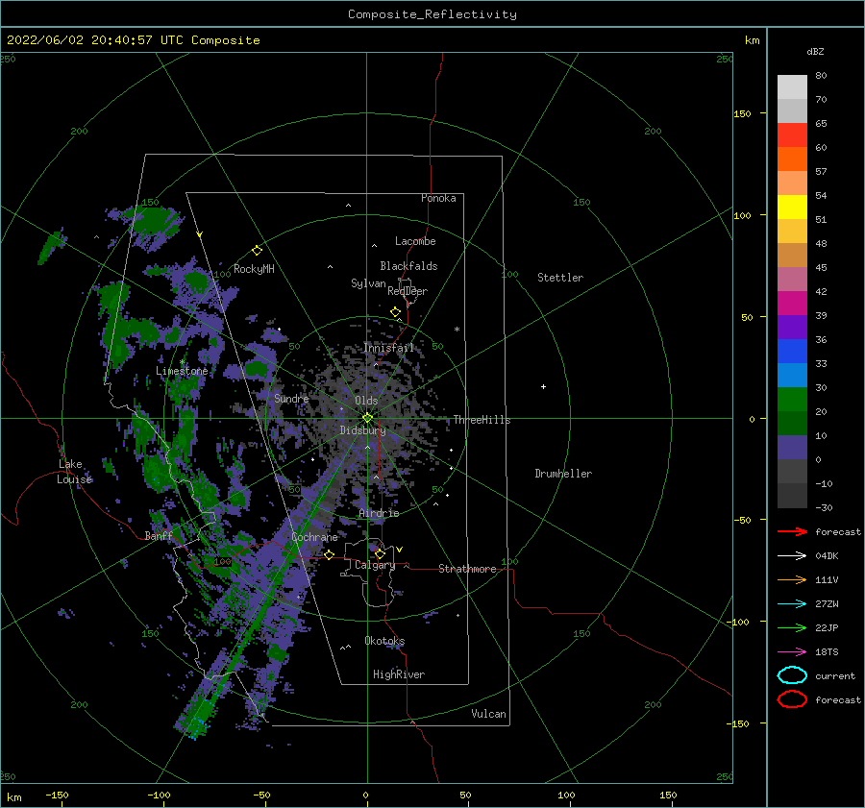The width and height of the screenshot is (865, 808).
Task: Click the white asterisk marker east of Innisfail
Action: [457, 330]
